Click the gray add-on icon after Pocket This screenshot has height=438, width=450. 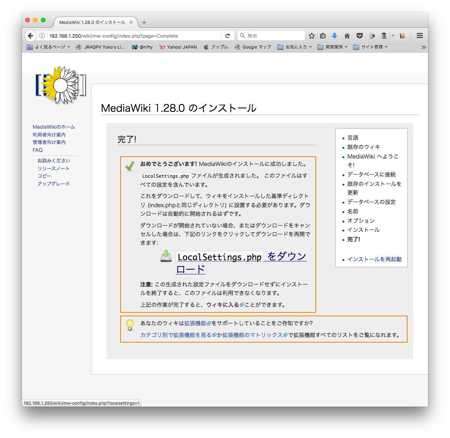372,36
